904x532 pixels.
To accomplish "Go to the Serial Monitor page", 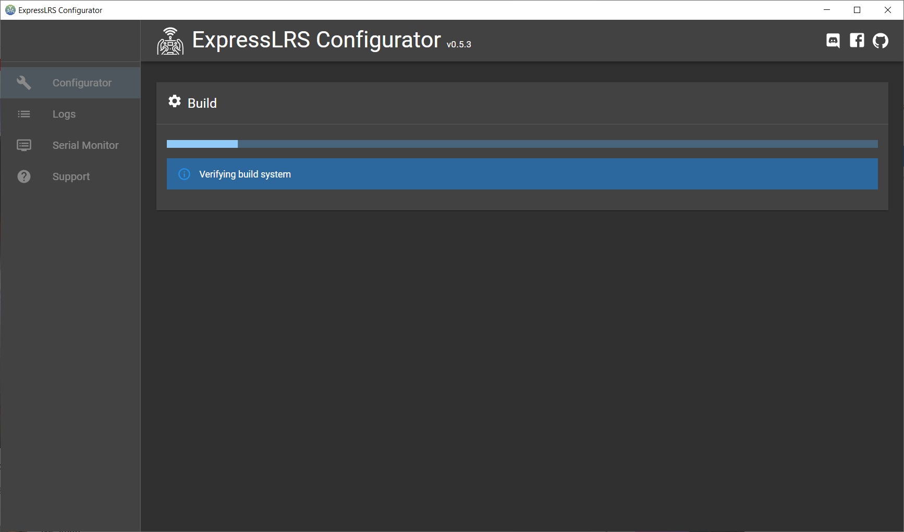I will click(x=70, y=145).
